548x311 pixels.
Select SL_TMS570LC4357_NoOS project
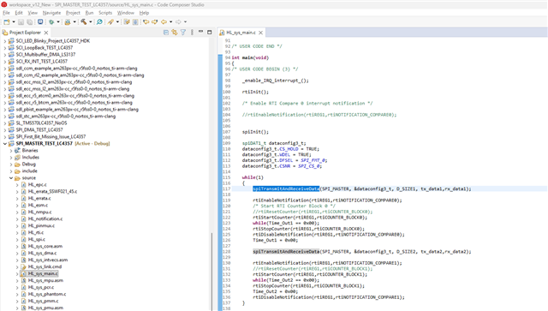(41, 123)
